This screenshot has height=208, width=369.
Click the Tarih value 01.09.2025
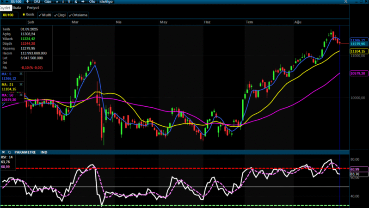[x=29, y=29]
